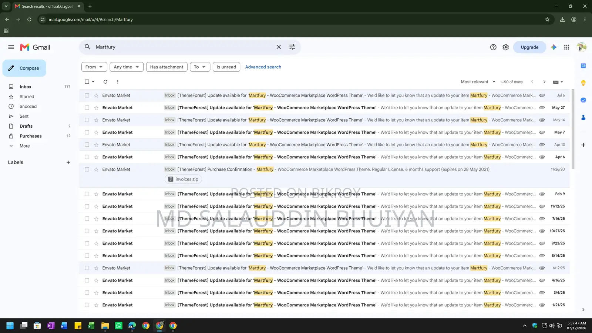Open Google Tasks side panel icon
592x333 pixels.
583,100
